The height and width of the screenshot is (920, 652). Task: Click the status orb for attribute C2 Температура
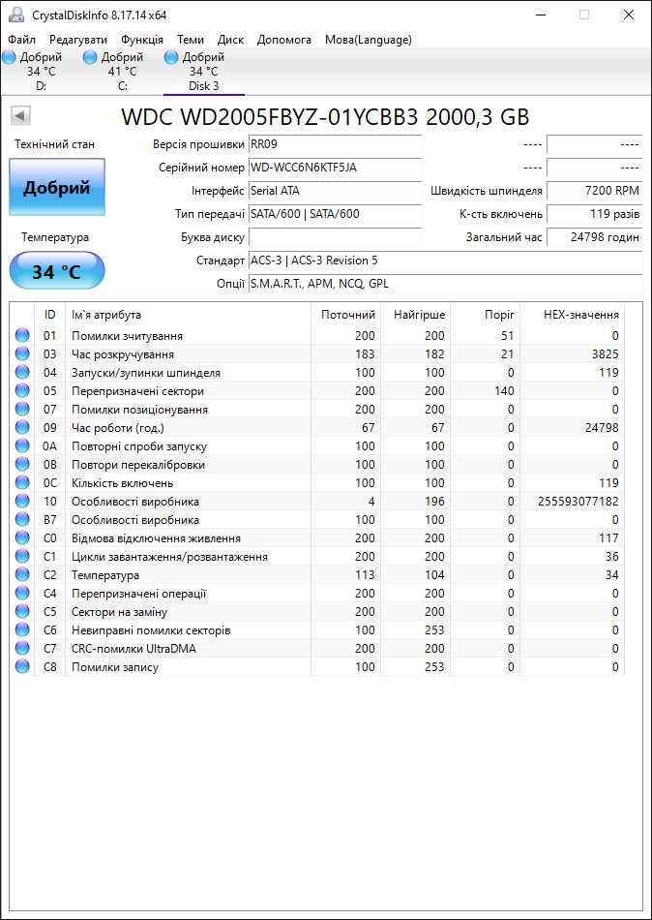click(x=22, y=575)
